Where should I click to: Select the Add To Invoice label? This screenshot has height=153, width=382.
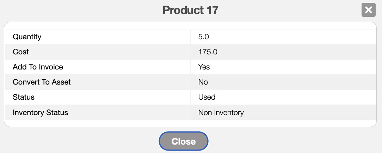coord(38,67)
